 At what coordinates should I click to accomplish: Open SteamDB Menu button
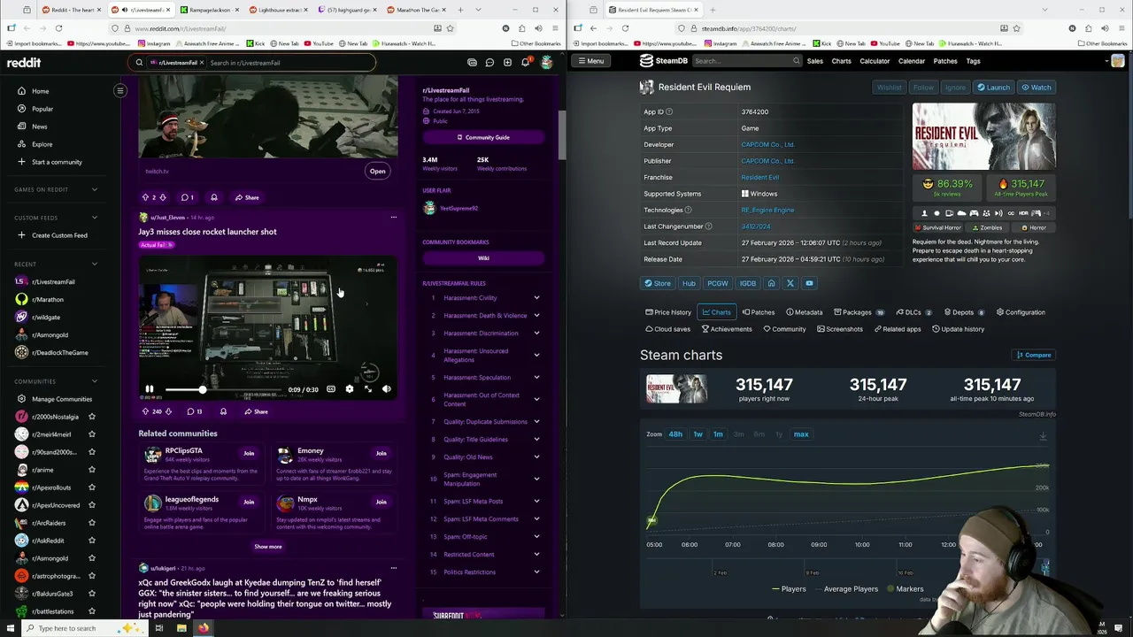point(590,61)
